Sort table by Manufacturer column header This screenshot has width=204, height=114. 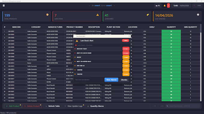point(55,27)
